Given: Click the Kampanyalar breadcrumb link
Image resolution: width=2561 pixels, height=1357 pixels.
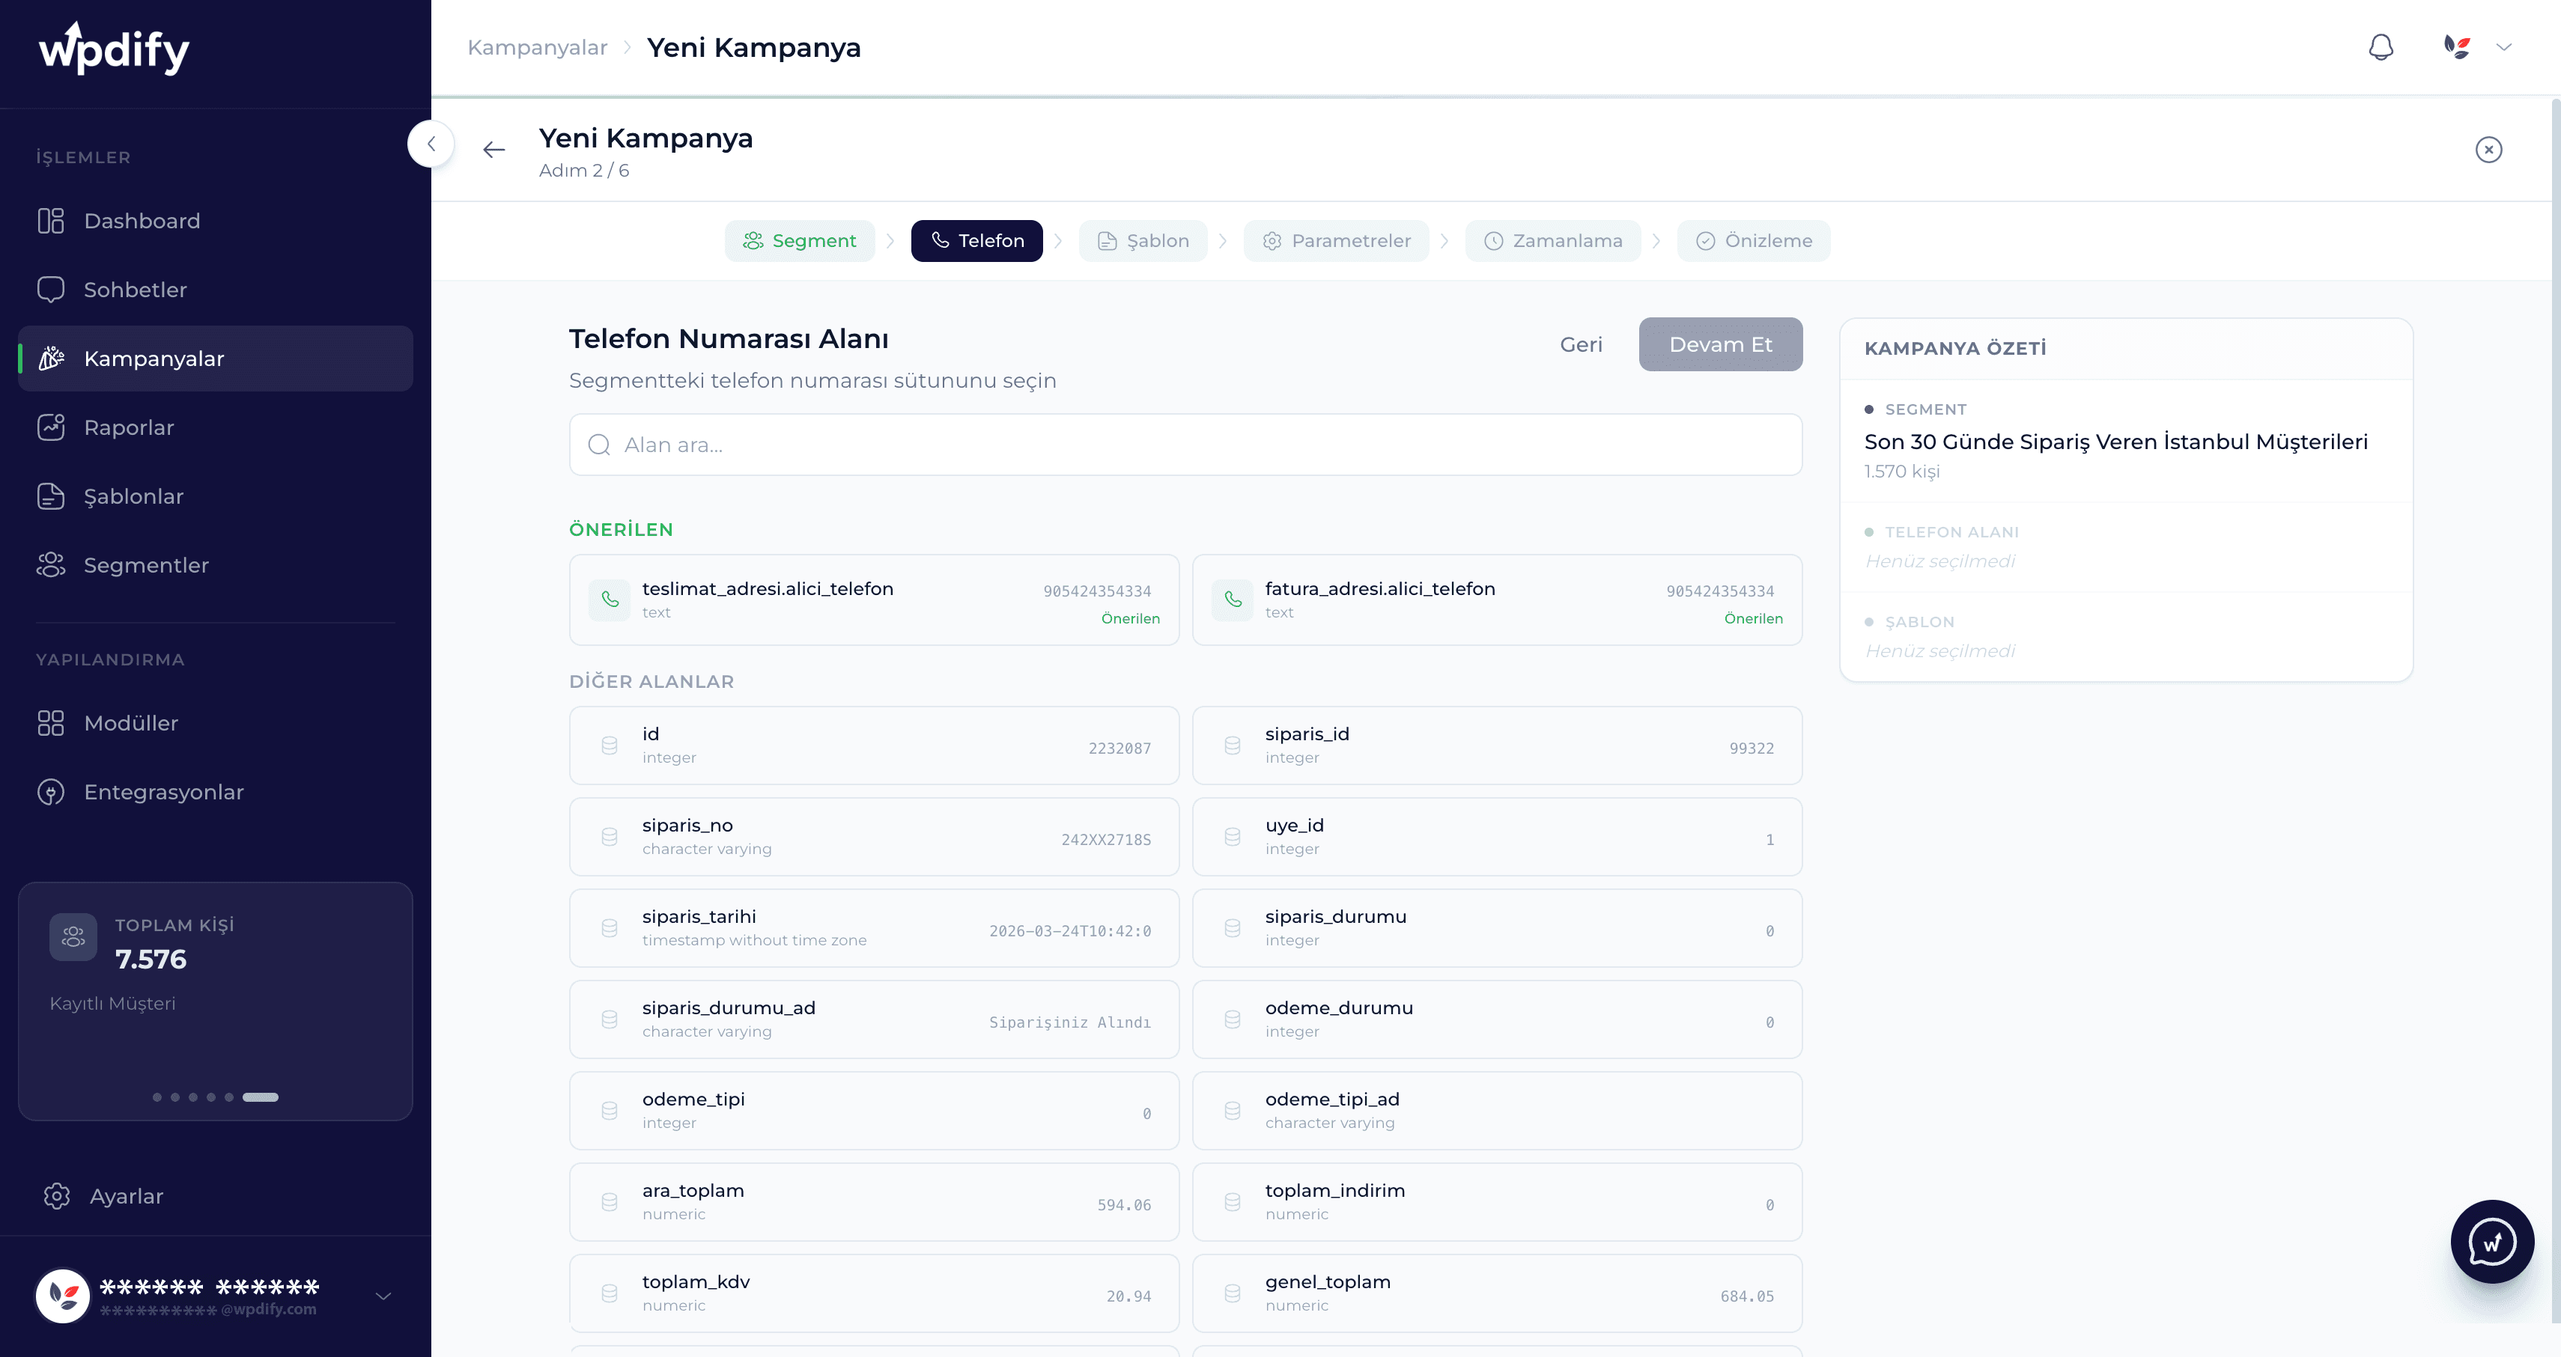Looking at the screenshot, I should 538,48.
